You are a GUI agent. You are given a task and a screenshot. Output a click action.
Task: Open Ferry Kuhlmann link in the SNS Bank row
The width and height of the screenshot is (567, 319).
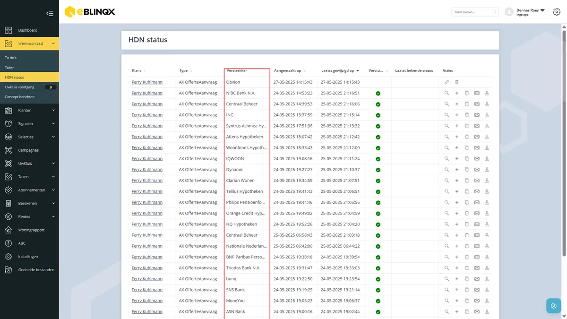147,290
